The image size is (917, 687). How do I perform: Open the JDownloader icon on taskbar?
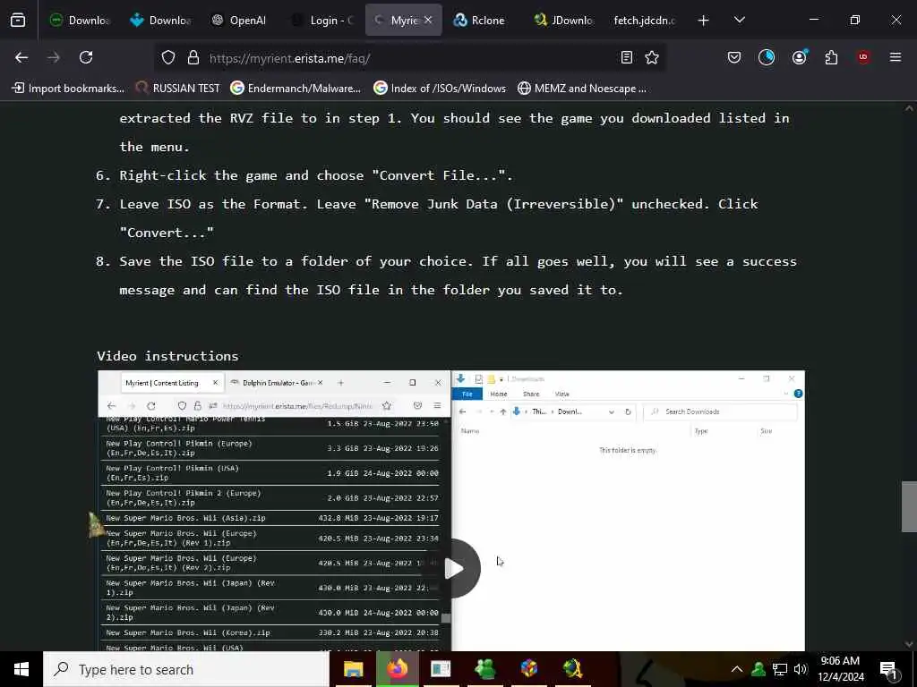click(x=572, y=669)
